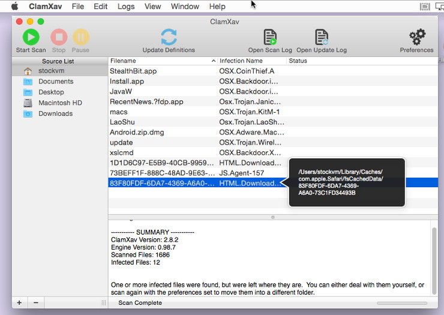The height and width of the screenshot is (315, 444).
Task: Open the update log from the toolbar
Action: tap(322, 37)
